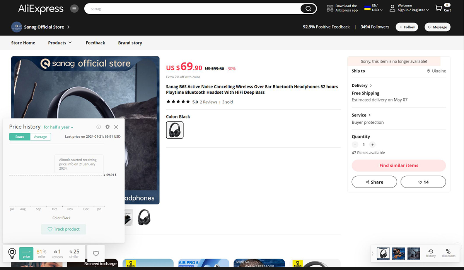Open the Feedback tab
Image resolution: width=464 pixels, height=270 pixels.
tap(96, 43)
